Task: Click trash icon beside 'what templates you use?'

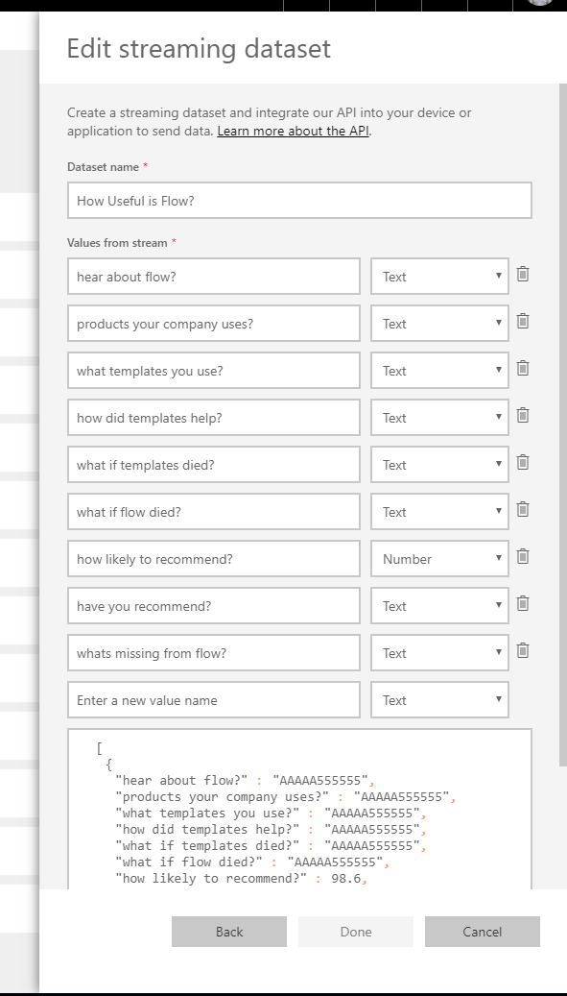Action: coord(523,369)
